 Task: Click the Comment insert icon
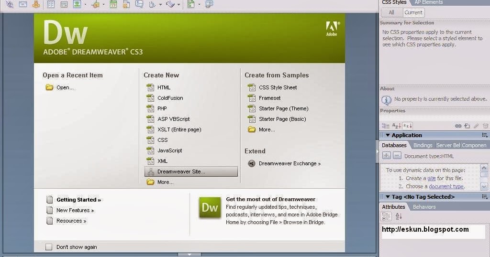(x=139, y=4)
